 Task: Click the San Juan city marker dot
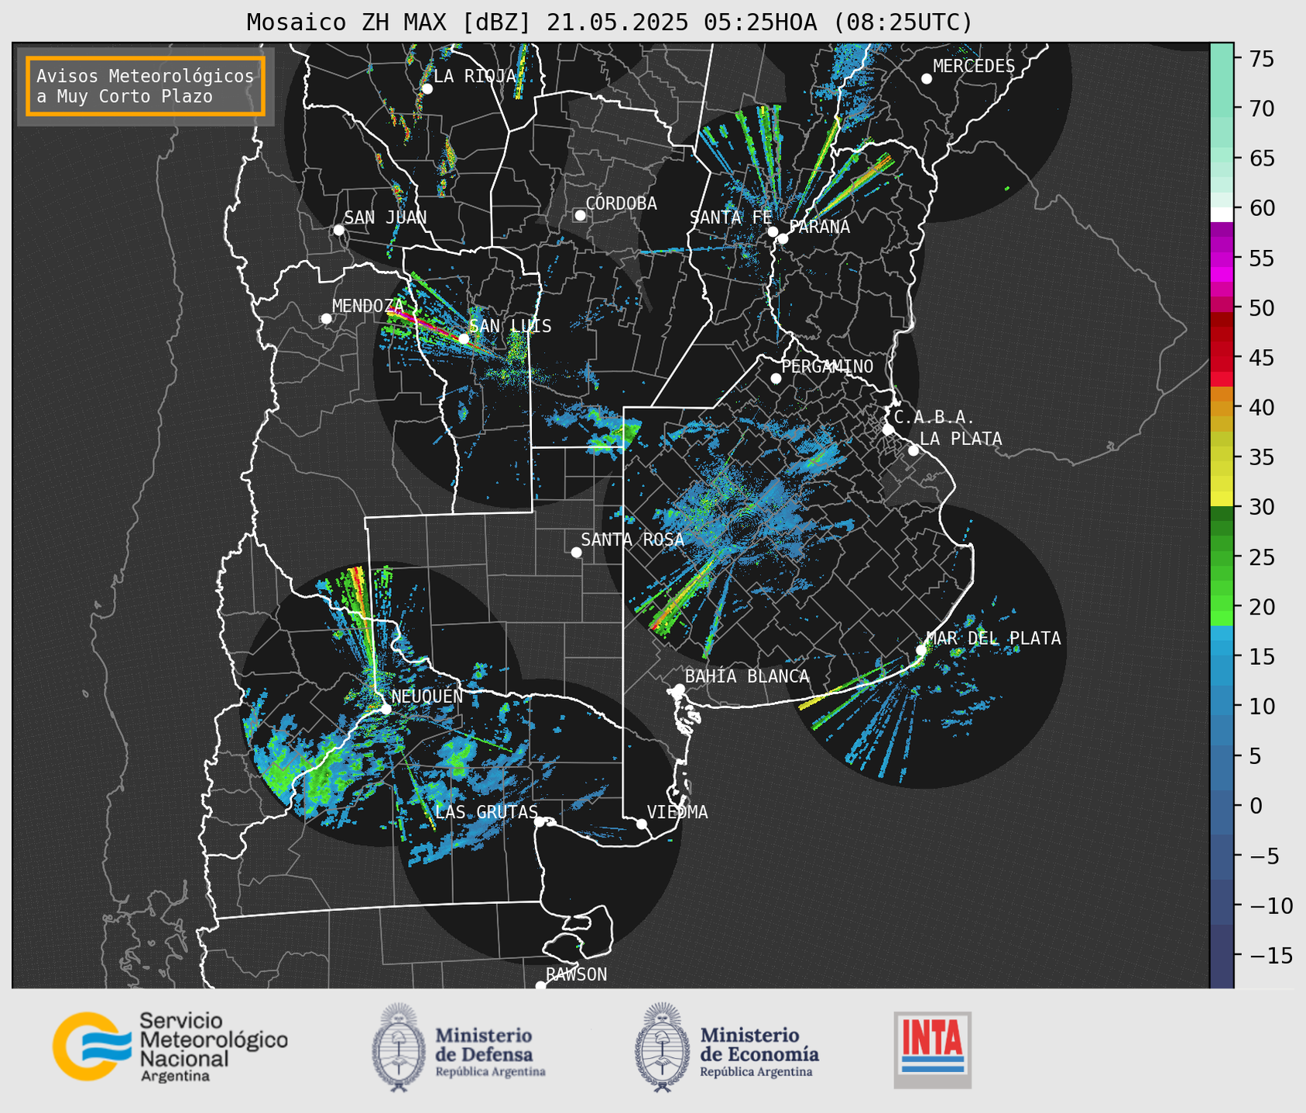click(338, 230)
